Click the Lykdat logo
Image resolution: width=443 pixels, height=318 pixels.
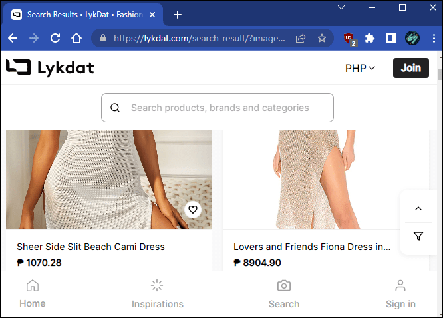[50, 67]
